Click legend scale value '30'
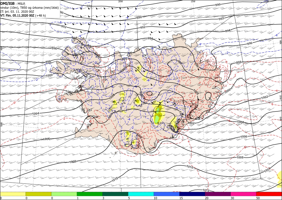The width and height of the screenshot is (282, 200). (232, 198)
